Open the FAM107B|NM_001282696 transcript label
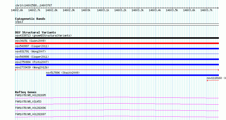This screenshot has height=120, width=226. point(30,108)
